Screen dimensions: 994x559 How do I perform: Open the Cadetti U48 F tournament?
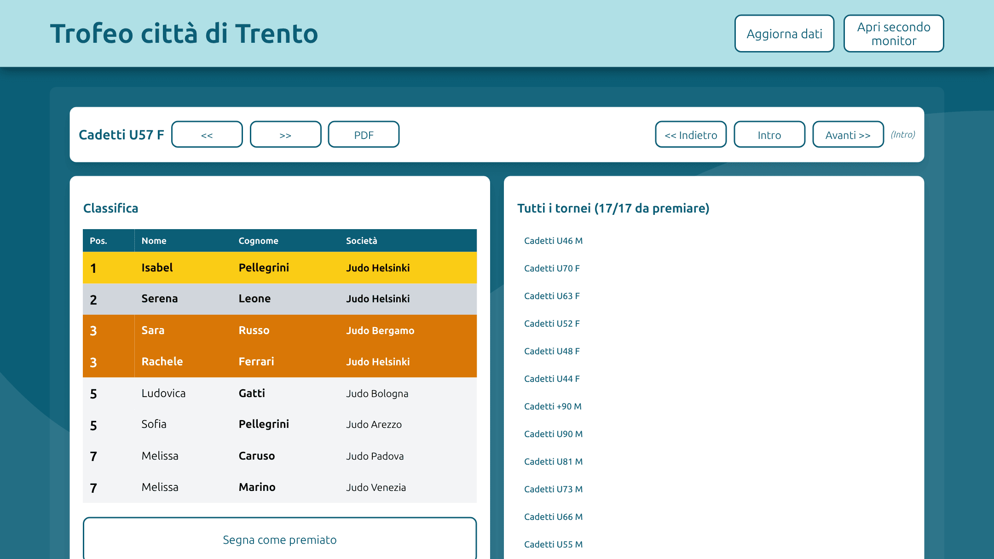pos(552,351)
